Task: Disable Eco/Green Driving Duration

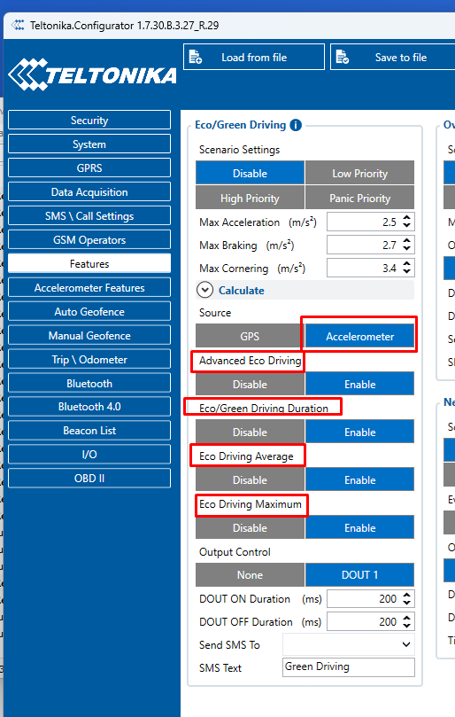Action: click(x=250, y=432)
